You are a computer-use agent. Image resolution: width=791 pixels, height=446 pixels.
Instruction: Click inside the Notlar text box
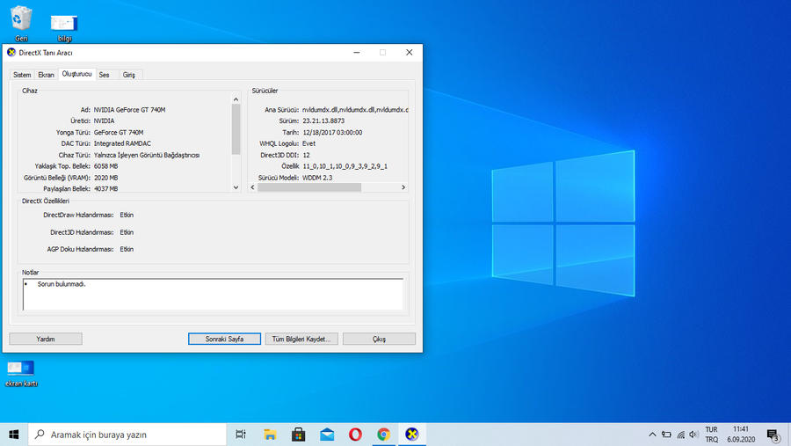[213, 294]
